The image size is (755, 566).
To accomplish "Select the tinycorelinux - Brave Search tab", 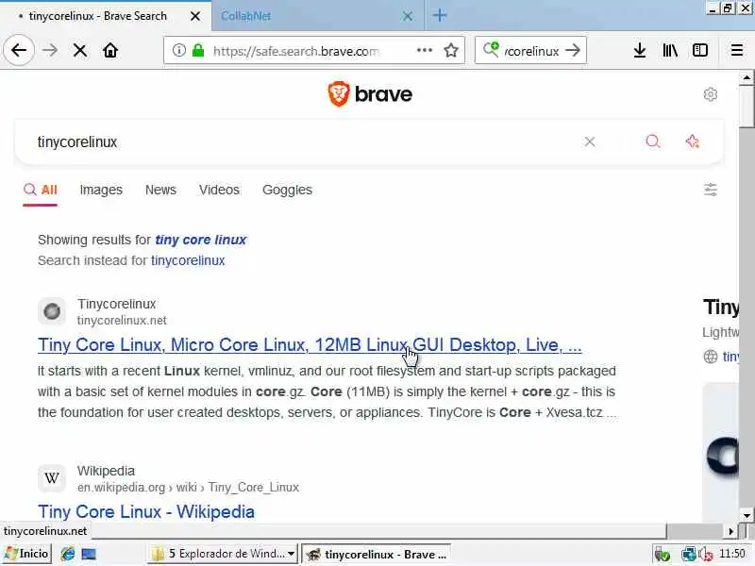I will [x=98, y=16].
